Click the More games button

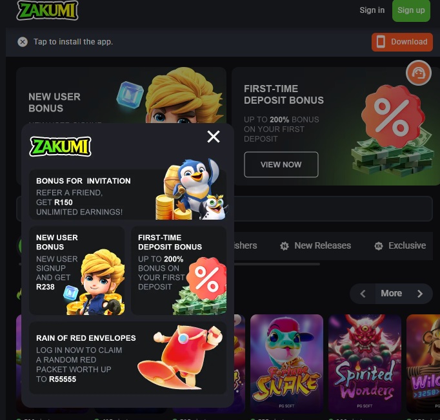(x=391, y=294)
